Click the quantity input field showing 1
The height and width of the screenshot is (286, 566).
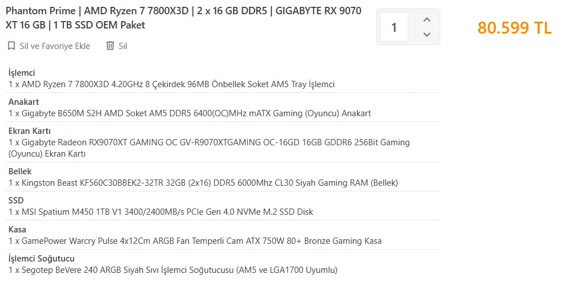(x=394, y=27)
